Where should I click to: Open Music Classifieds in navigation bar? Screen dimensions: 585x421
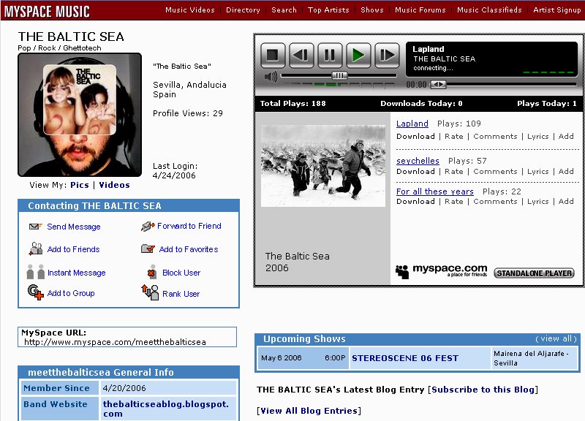coord(489,10)
